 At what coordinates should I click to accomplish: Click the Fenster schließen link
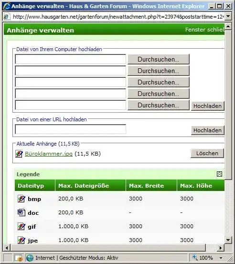(205, 30)
